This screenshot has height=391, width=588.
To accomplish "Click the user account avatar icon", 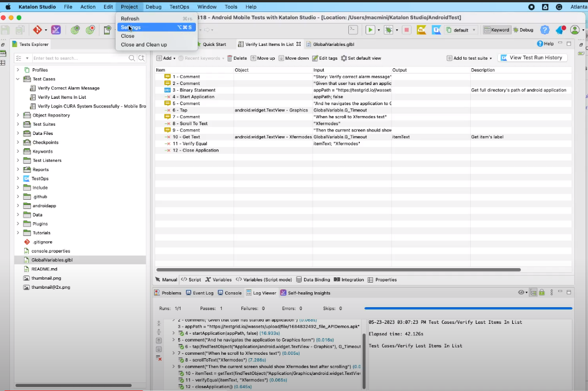I will [575, 30].
